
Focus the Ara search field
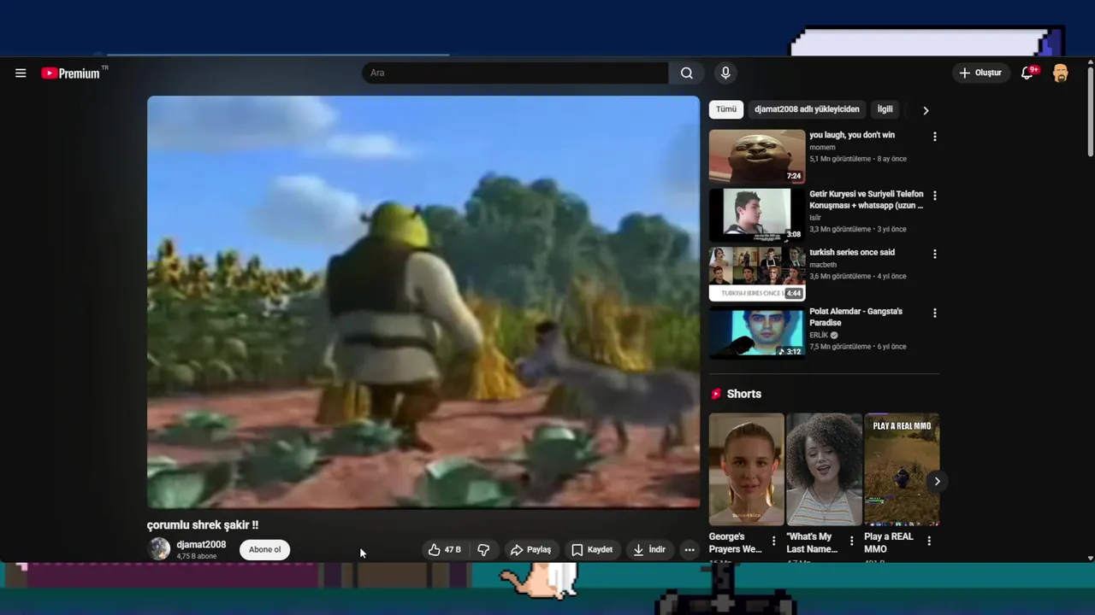(x=515, y=73)
